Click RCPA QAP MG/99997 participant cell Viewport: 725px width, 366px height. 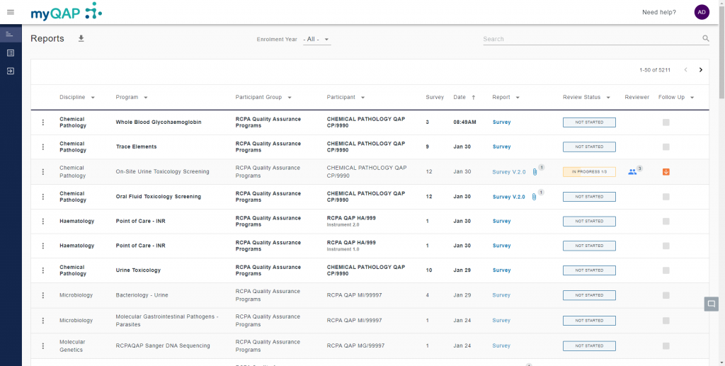point(355,345)
